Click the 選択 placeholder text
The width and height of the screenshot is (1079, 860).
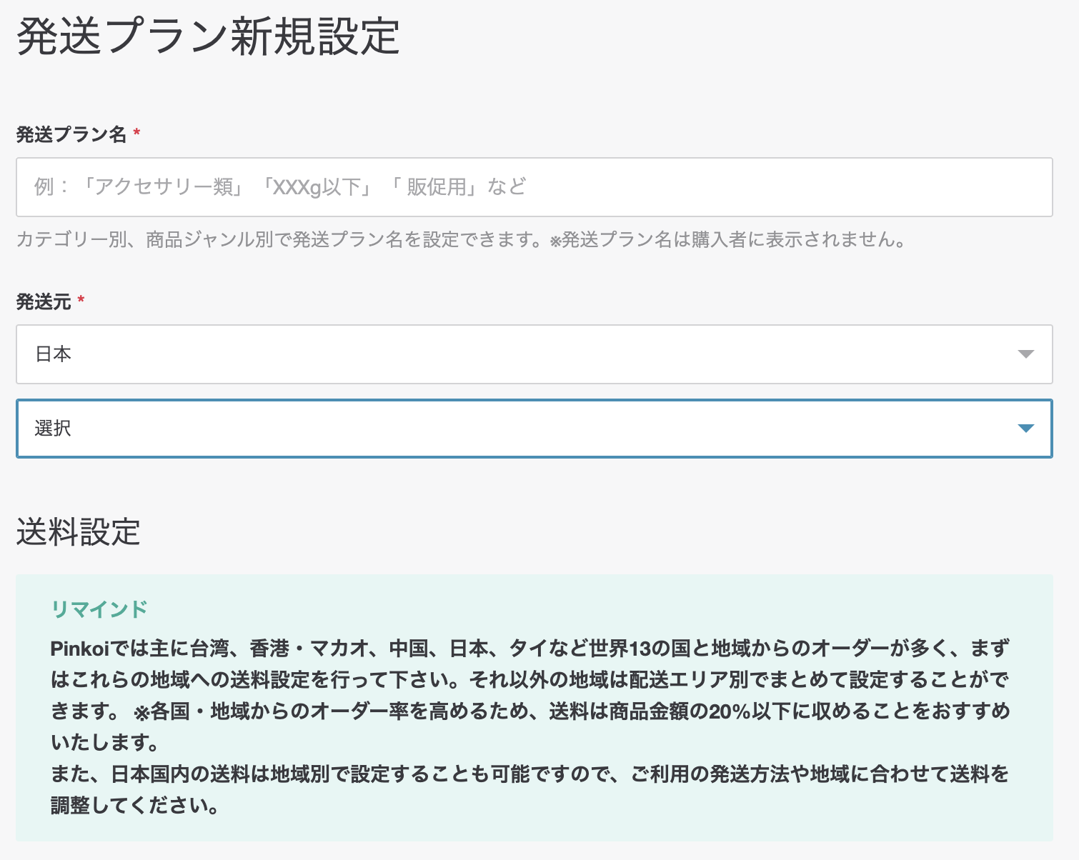(x=53, y=429)
